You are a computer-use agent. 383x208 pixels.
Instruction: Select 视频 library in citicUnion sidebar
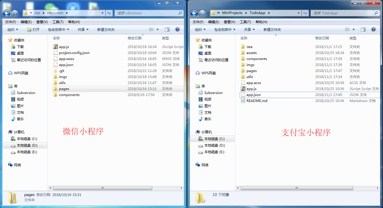tap(17, 99)
